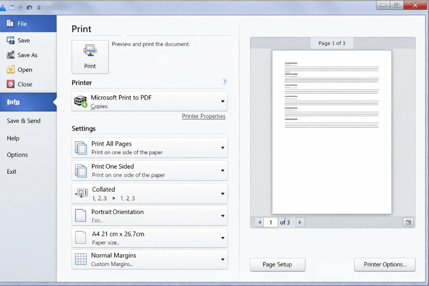Click the Zoom to Page icon below preview
This screenshot has height=286, width=429.
(x=408, y=222)
